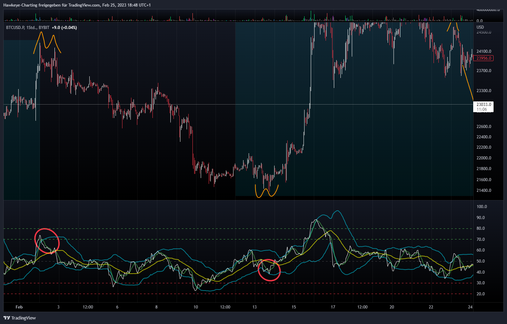
Task: Click the 40.0 indicator scale label
Action: pos(481,272)
